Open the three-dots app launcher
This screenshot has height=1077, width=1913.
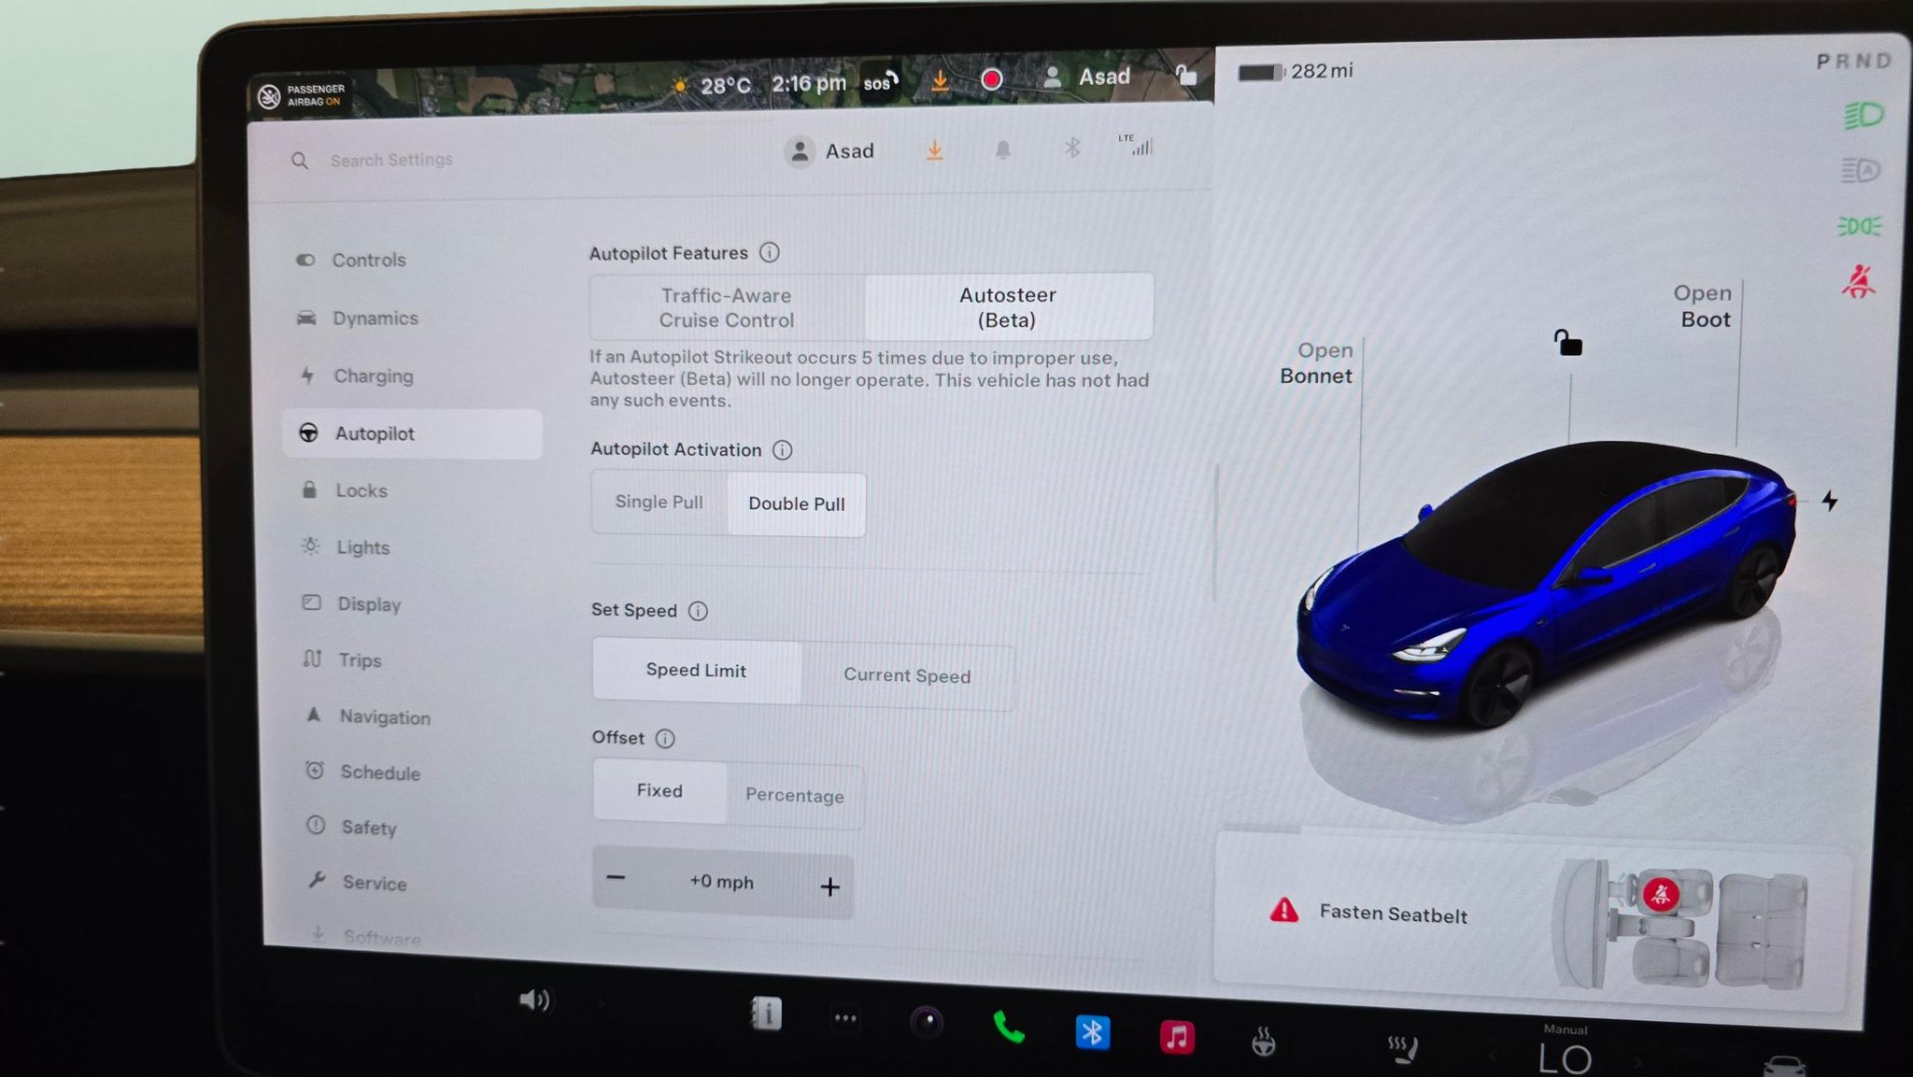[845, 1018]
